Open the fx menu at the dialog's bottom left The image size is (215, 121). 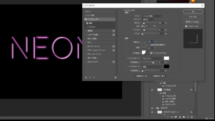click(86, 78)
